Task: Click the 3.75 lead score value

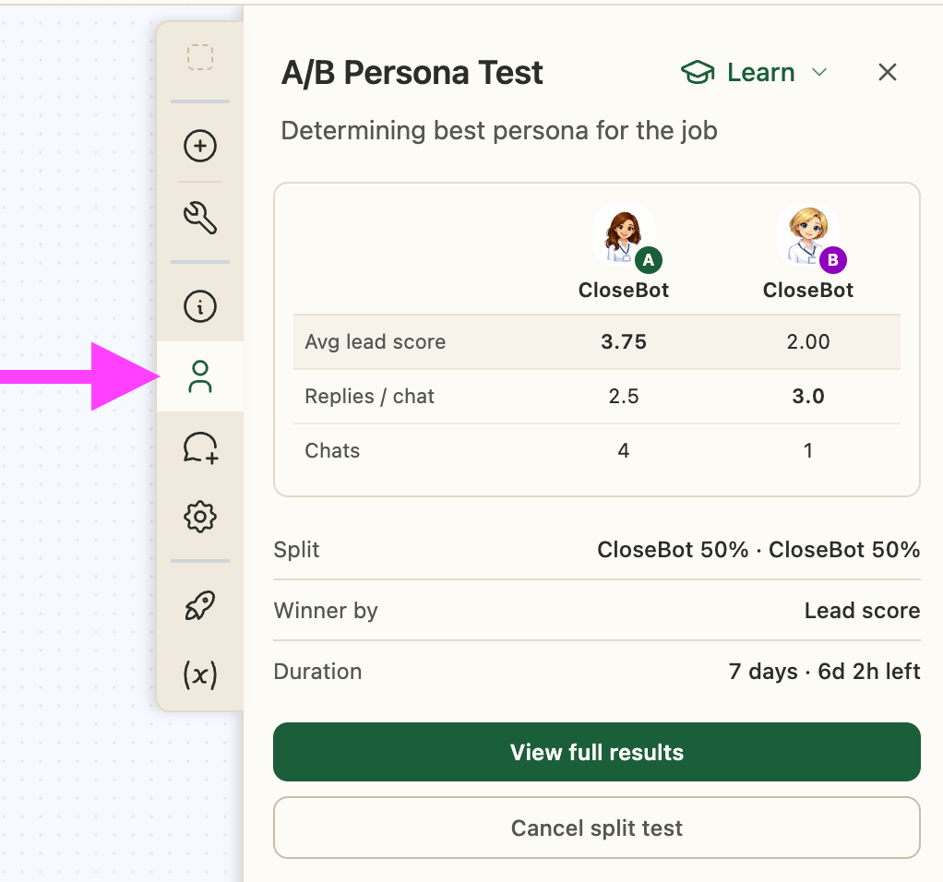Action: click(x=624, y=341)
